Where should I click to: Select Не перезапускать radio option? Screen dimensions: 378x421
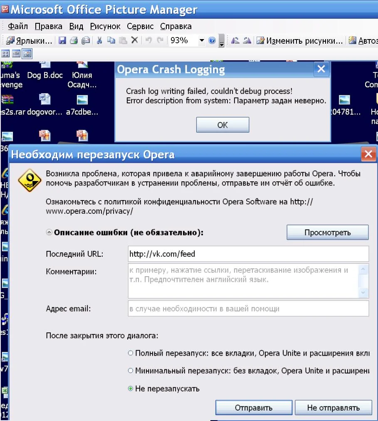tap(131, 389)
